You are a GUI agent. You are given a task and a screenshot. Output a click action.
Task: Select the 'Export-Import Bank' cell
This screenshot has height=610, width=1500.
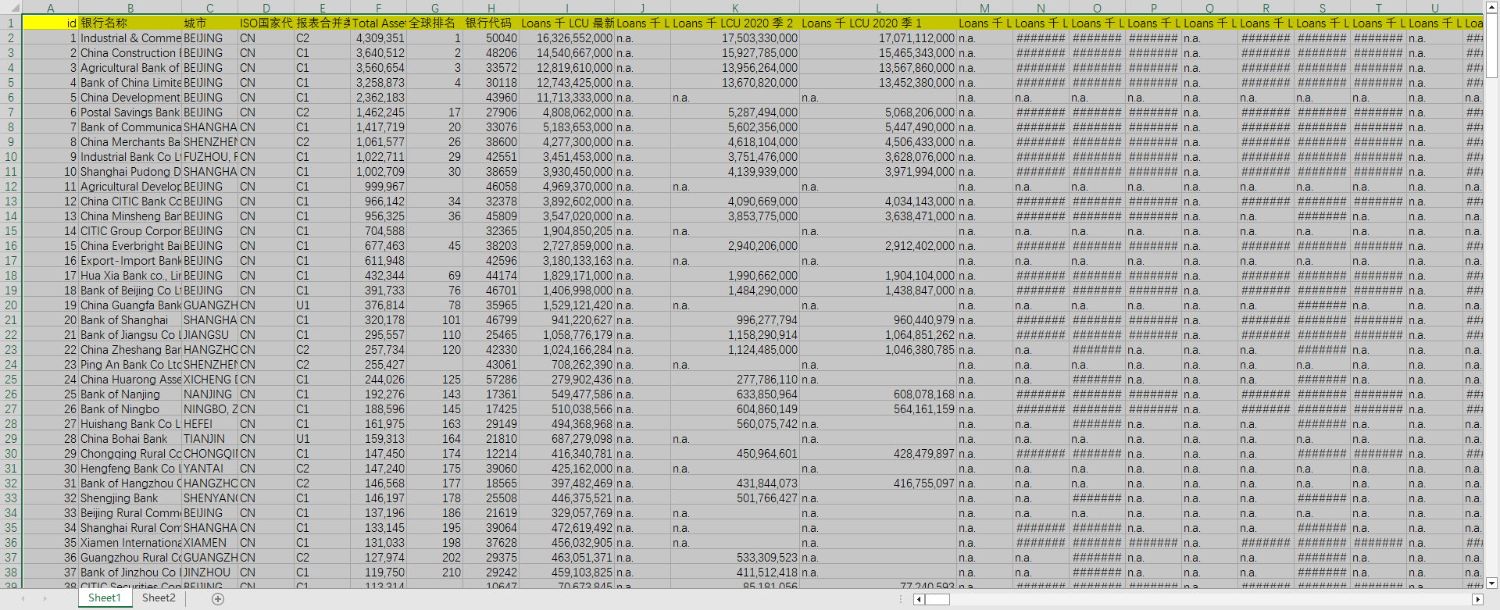click(130, 260)
